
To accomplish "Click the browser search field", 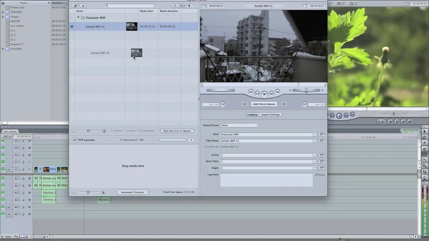I will [130, 6].
